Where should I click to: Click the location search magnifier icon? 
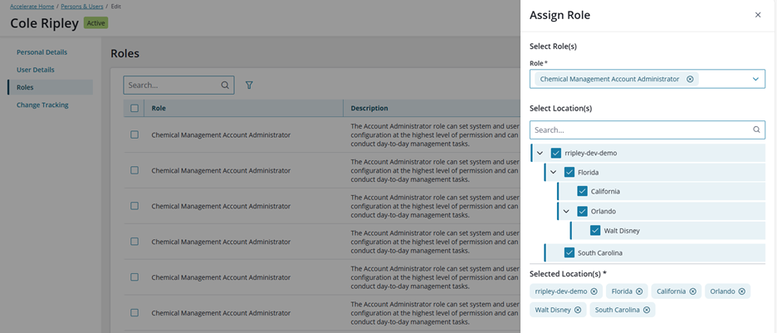coord(756,130)
